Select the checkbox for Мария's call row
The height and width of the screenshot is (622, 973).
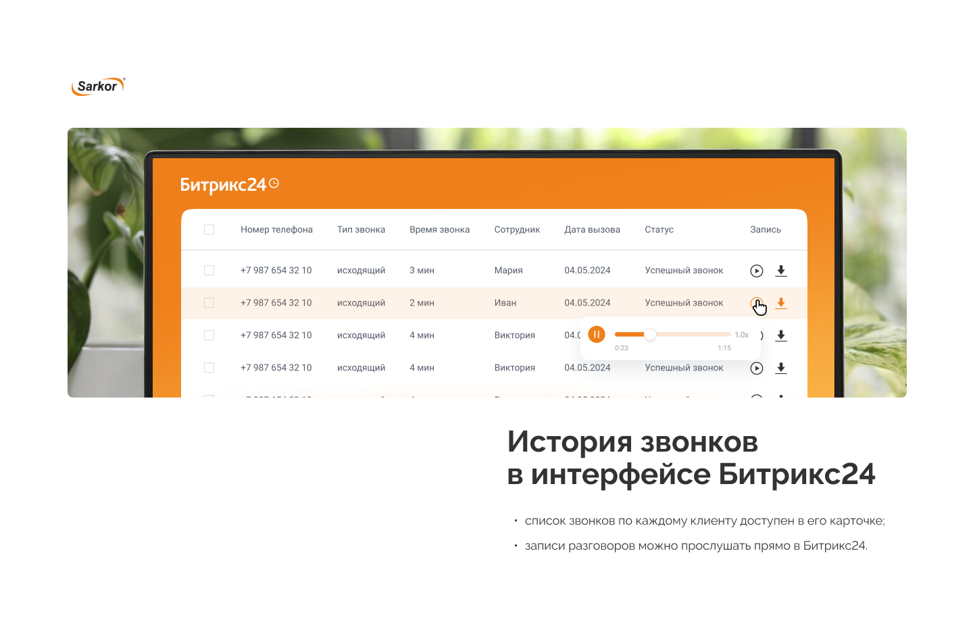[209, 270]
